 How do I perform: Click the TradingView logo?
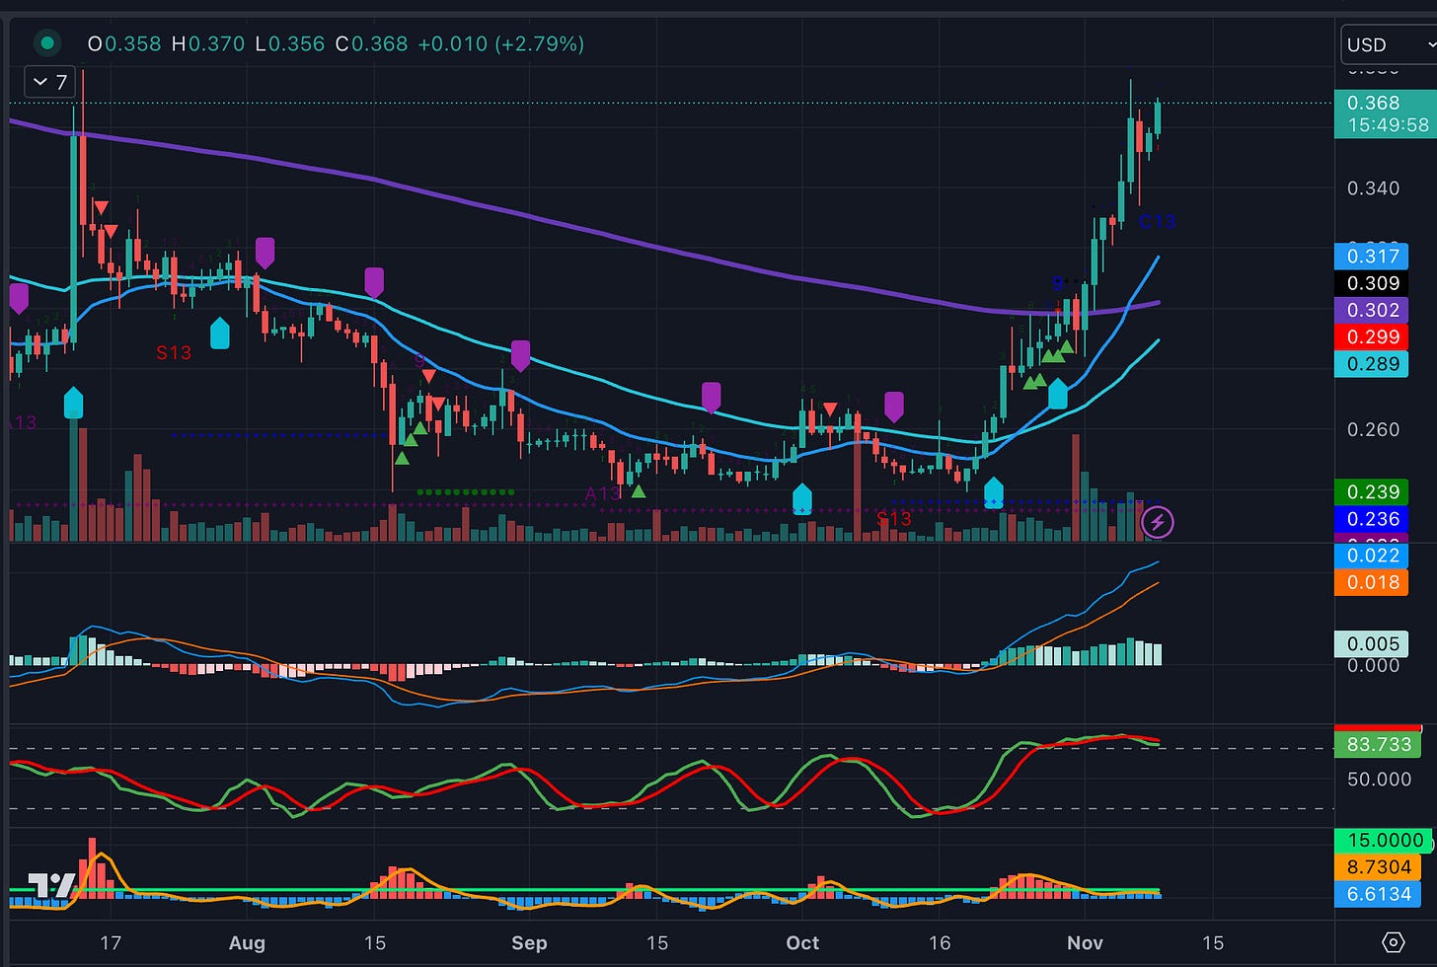(52, 885)
